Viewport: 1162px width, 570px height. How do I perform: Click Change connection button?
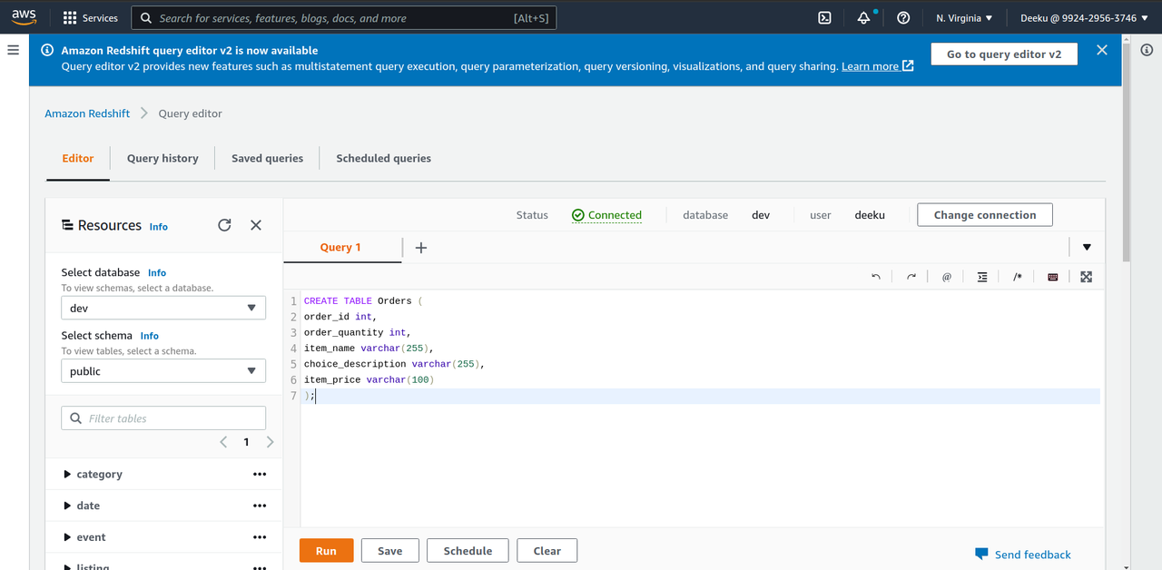pyautogui.click(x=985, y=215)
